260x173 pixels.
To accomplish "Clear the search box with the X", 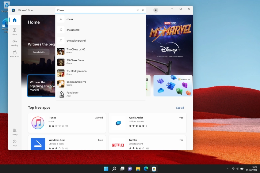I will pyautogui.click(x=138, y=10).
